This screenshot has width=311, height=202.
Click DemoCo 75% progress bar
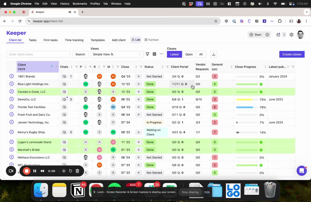[x=247, y=100]
